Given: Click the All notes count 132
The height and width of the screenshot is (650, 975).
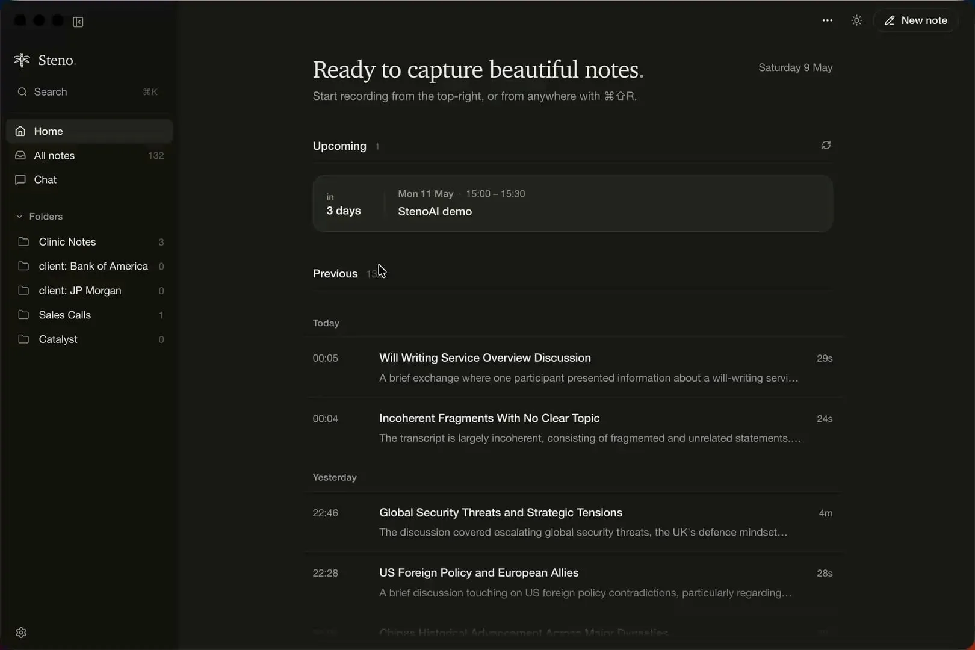Looking at the screenshot, I should click(156, 155).
